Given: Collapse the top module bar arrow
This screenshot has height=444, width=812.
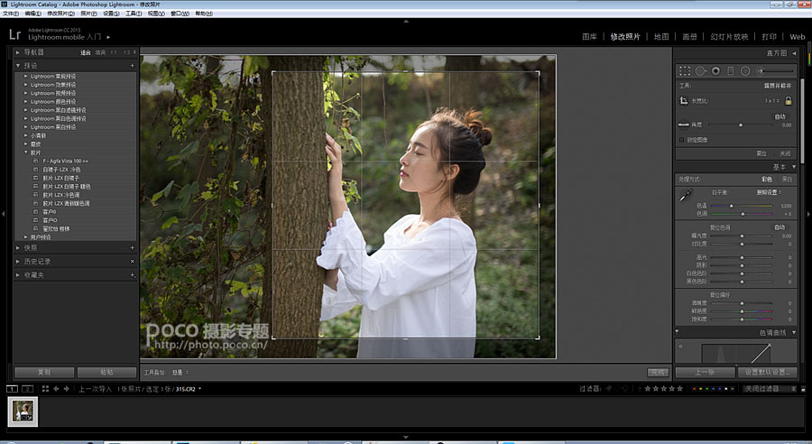Looking at the screenshot, I should 406,22.
